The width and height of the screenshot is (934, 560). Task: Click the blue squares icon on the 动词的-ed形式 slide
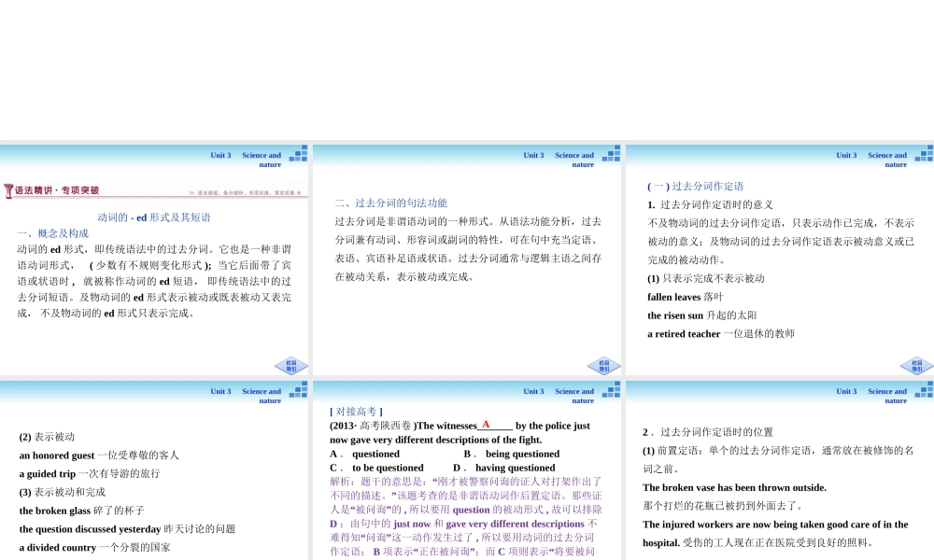pyautogui.click(x=298, y=154)
